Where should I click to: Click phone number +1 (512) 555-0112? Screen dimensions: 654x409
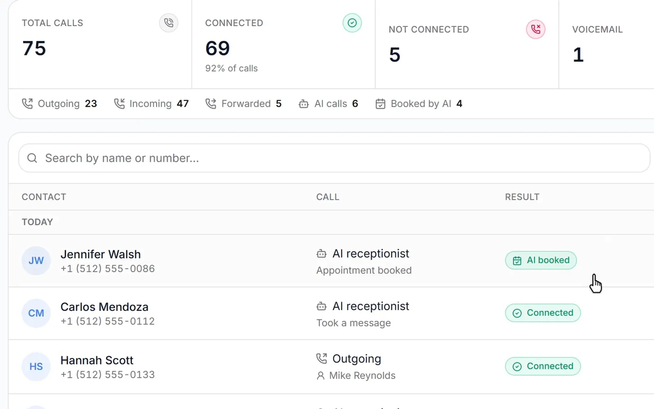coord(108,321)
